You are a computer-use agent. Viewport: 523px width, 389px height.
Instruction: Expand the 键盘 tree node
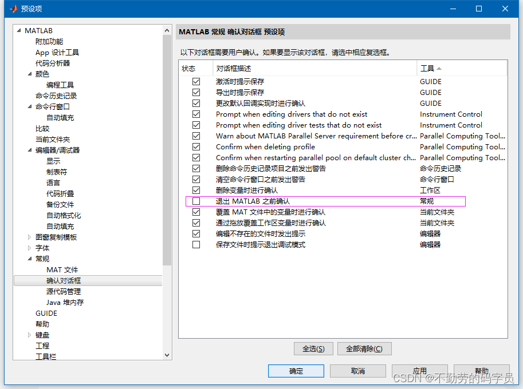pyautogui.click(x=30, y=335)
